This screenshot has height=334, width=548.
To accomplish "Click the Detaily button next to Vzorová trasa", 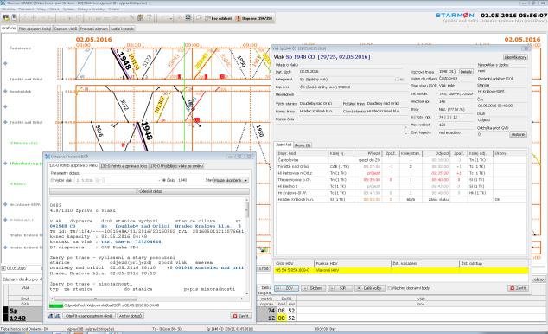I will 466,72.
